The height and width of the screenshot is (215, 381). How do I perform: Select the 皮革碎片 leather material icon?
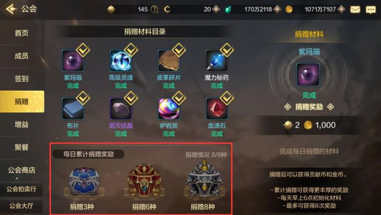pyautogui.click(x=169, y=61)
